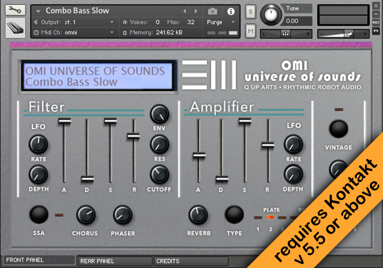The image size is (383, 268).
Task: Click the Amplifier Decay slider handle
Action: [x=222, y=179]
